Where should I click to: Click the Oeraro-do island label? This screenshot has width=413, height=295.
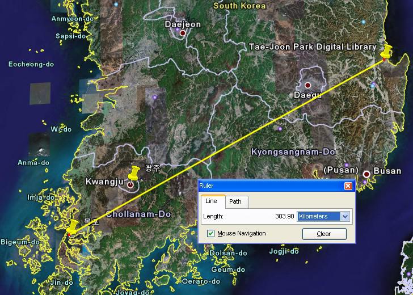click(x=201, y=281)
